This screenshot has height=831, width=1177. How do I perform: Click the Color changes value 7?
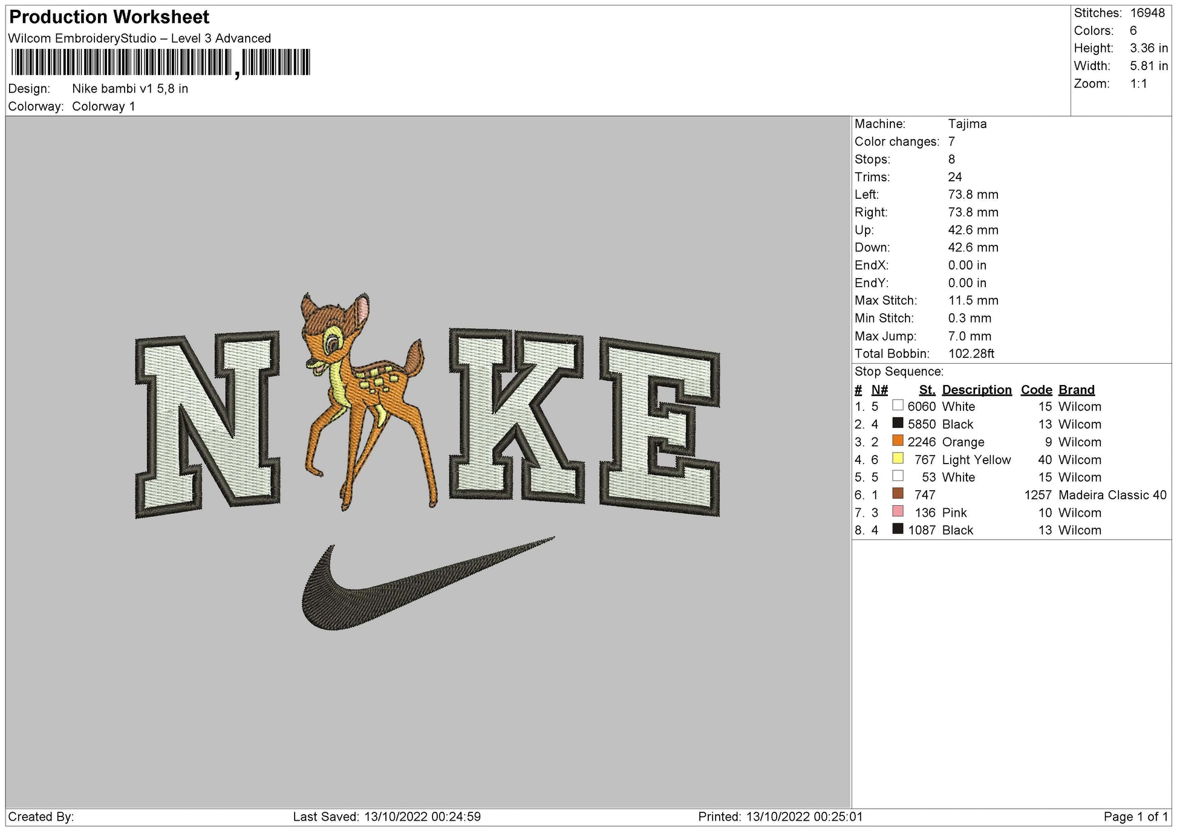point(951,141)
